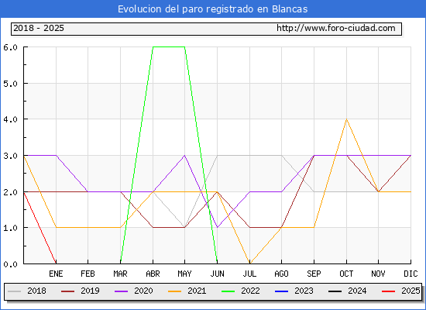Select the '2024' legend label
Viewport: 426px width, 310px height.
[357, 291]
